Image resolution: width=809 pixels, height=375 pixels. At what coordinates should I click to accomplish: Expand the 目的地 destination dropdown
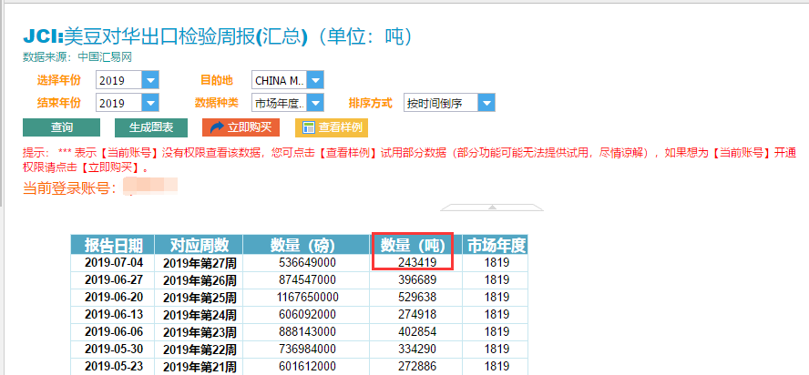point(314,80)
